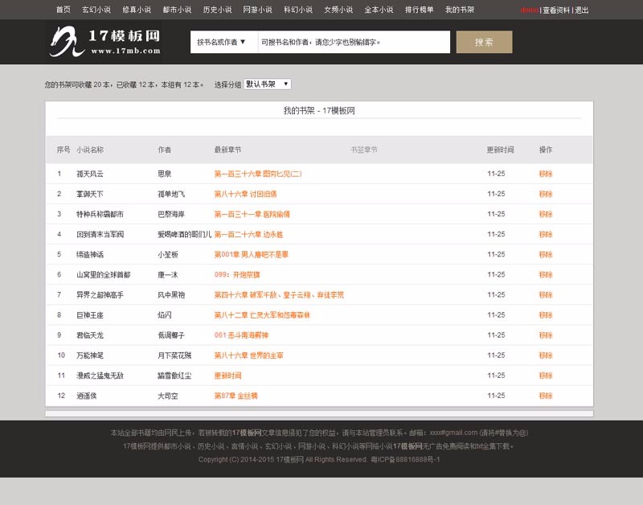The image size is (643, 505).
Task: Click 退出 to log out
Action: coord(581,10)
